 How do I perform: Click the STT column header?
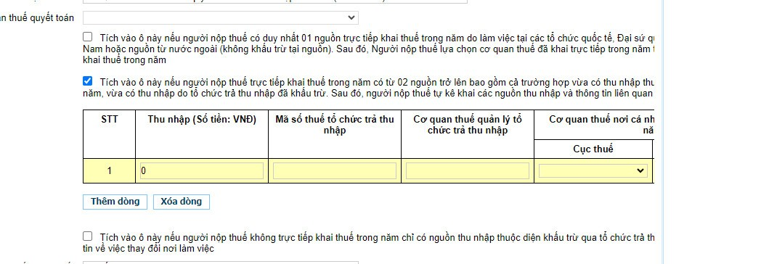pyautogui.click(x=109, y=119)
